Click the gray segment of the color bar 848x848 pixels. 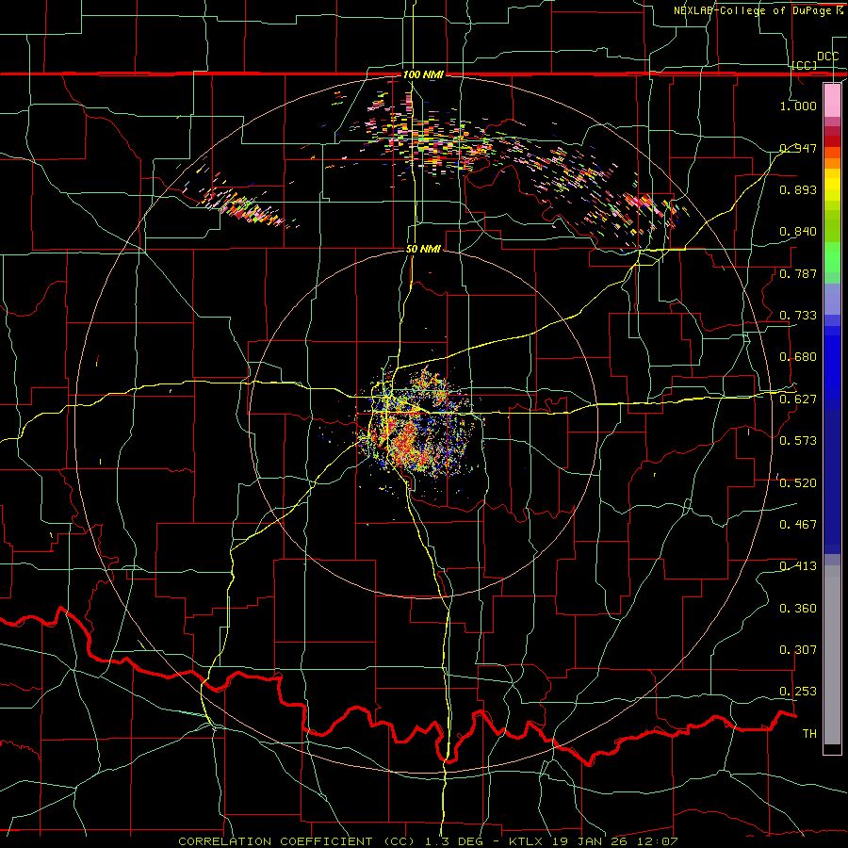coord(832,655)
